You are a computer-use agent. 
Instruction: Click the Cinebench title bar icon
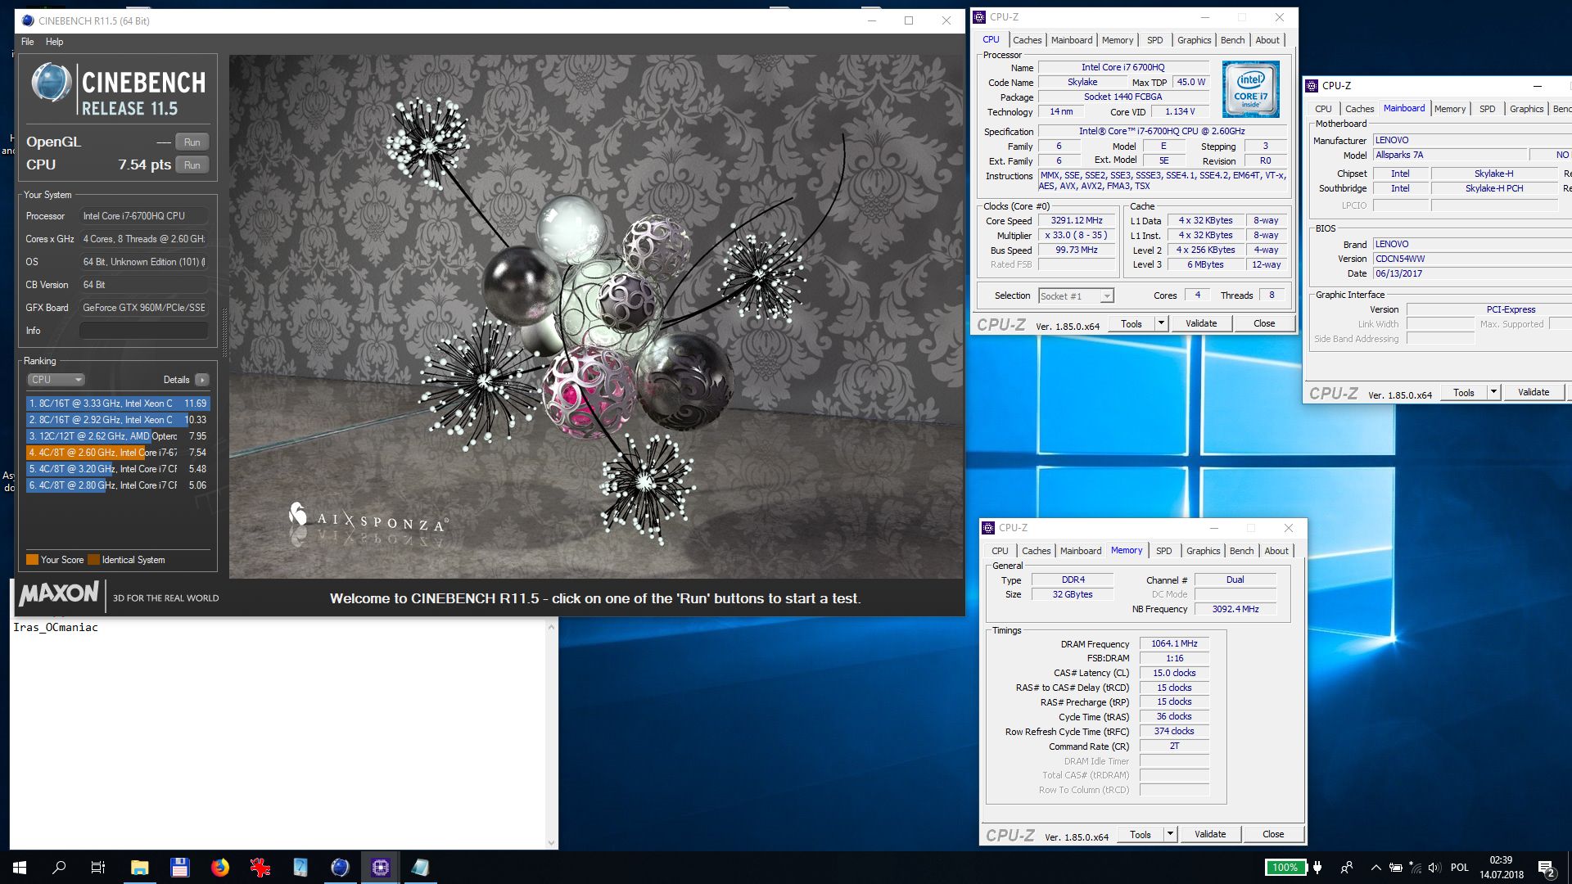(28, 20)
